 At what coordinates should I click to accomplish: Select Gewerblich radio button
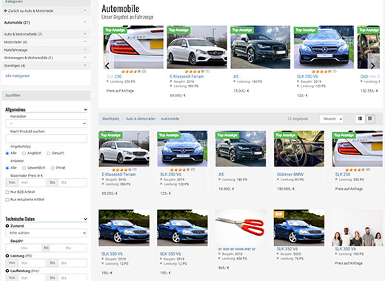(x=24, y=168)
